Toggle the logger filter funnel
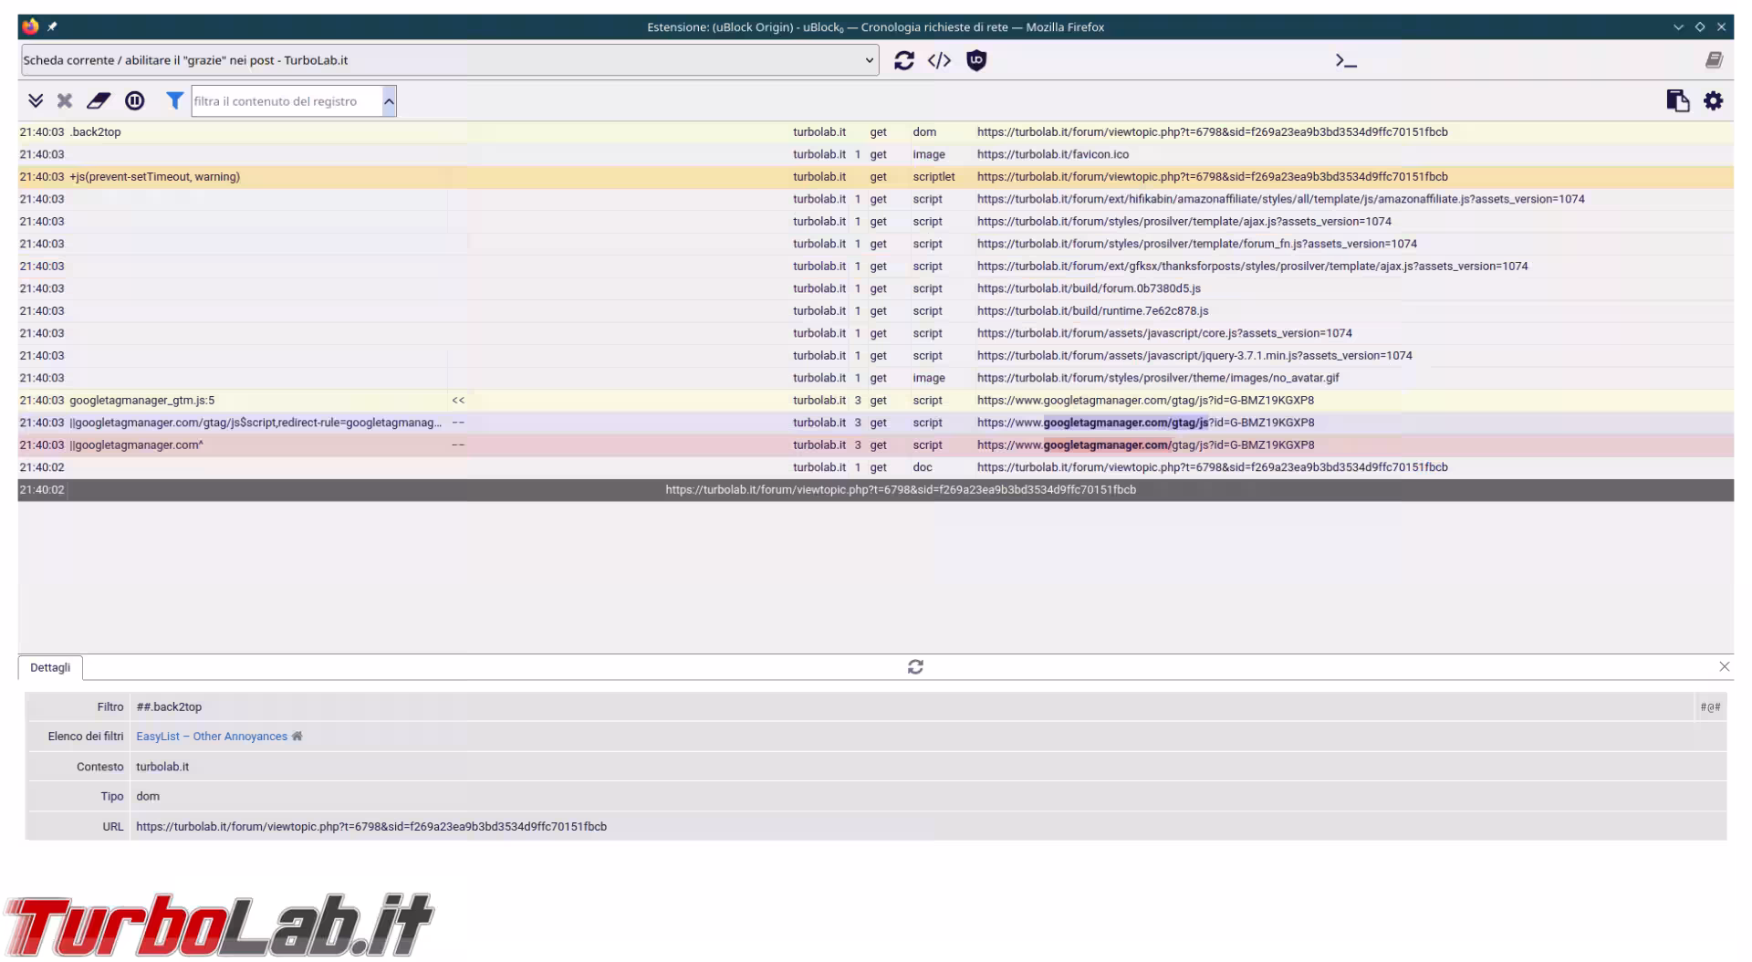Screen dimensions: 1752x962 pos(174,100)
